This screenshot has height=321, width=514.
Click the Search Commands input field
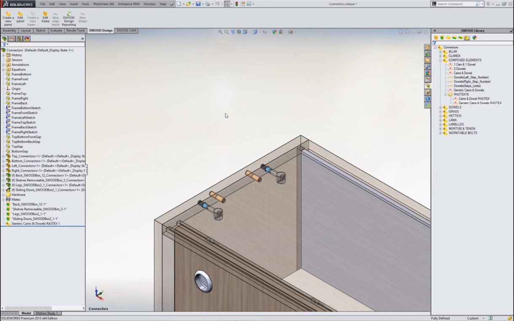456,4
